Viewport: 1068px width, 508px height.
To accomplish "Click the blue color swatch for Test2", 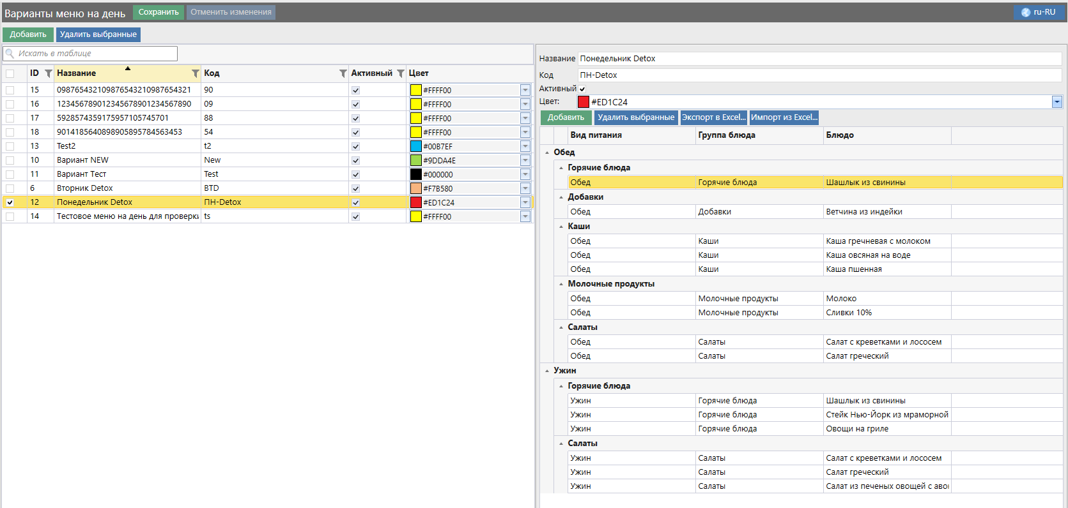I will pos(416,146).
